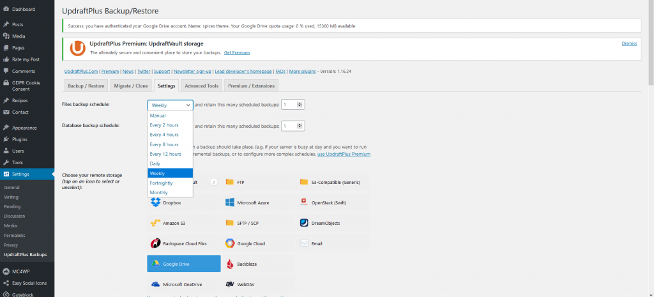Click the Comments bubble icon
The image size is (654, 297).
click(6, 72)
